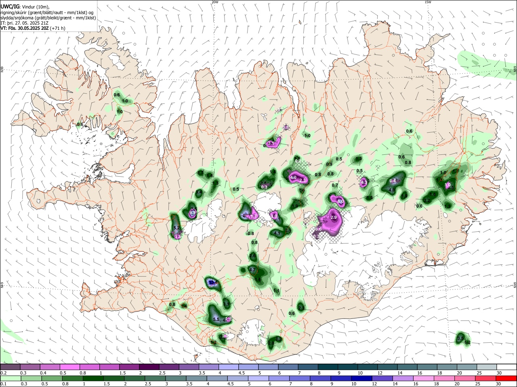The image size is (517, 387).
Task: Select the darkest green 1–1.5 rain legend swatch
Action: [93, 378]
